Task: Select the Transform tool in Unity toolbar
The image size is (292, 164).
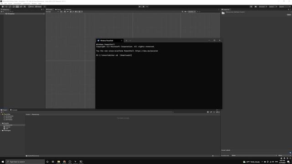Action: pyautogui.click(x=21, y=7)
